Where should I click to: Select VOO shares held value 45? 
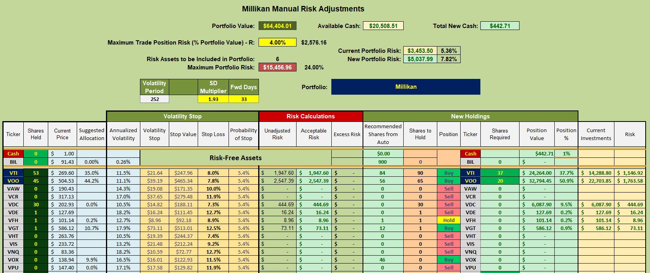pyautogui.click(x=36, y=181)
